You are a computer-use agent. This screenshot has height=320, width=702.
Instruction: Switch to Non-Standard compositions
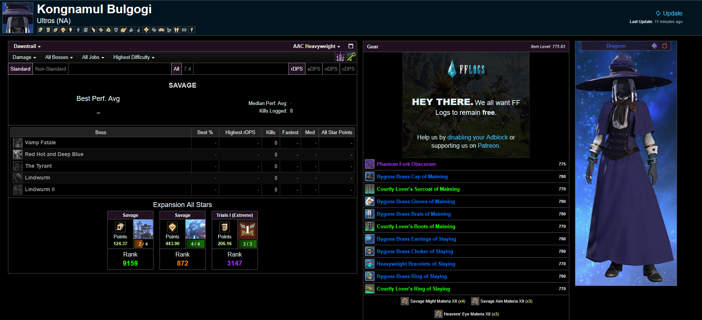pos(51,69)
